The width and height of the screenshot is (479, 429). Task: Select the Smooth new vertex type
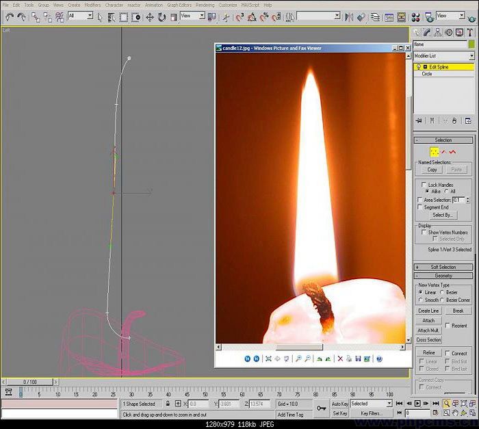[420, 300]
